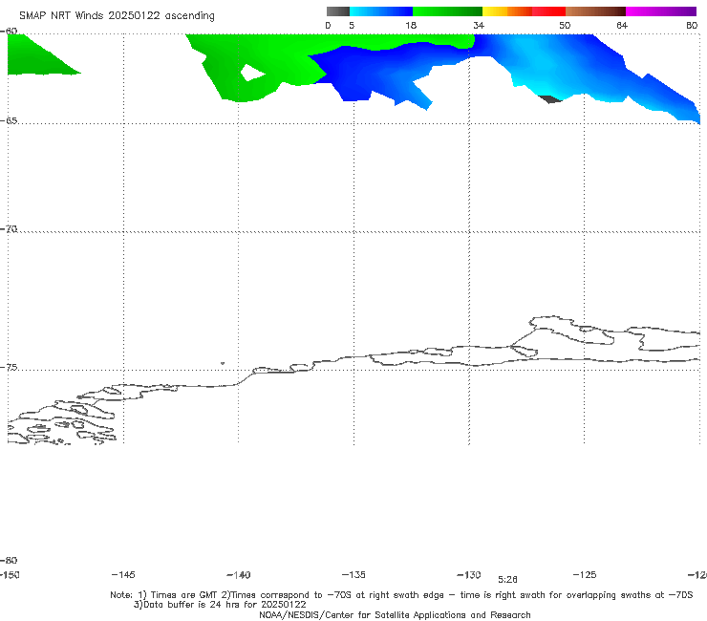This screenshot has width=707, height=621.
Task: Click the longitude label '-130'
Action: (469, 574)
